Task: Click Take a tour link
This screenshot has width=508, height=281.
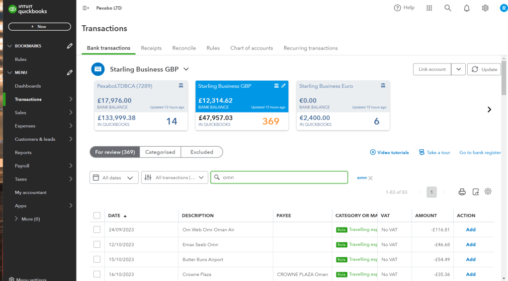Action: click(x=434, y=153)
